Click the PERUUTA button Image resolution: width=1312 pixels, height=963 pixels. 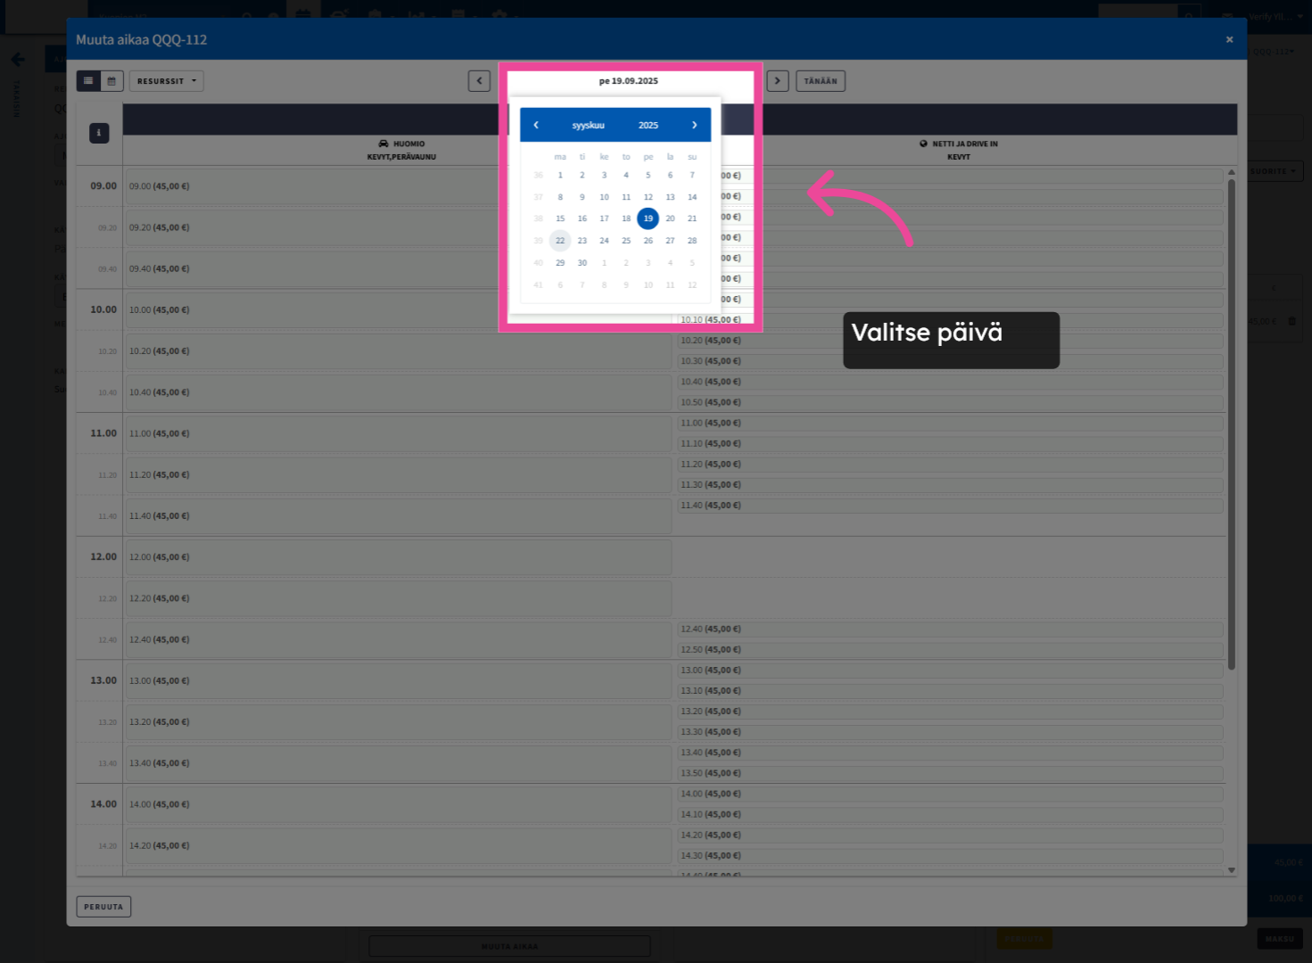click(x=103, y=907)
